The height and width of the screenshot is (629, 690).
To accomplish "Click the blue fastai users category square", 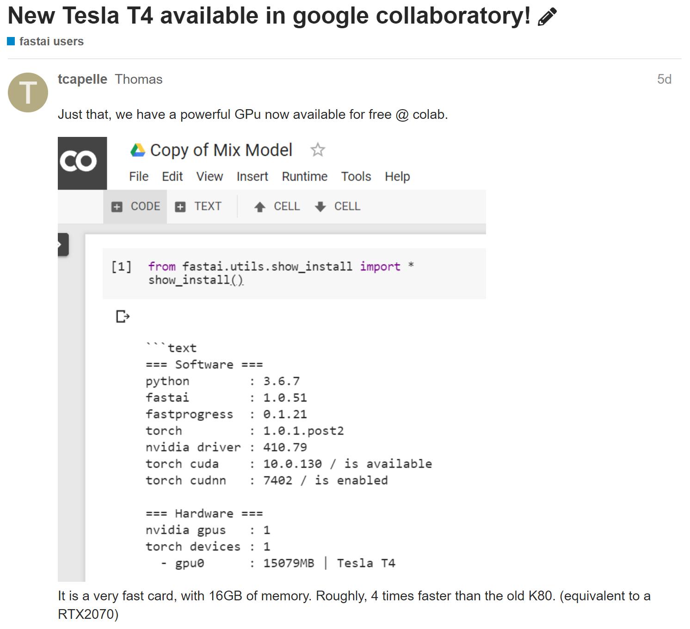I will [11, 41].
